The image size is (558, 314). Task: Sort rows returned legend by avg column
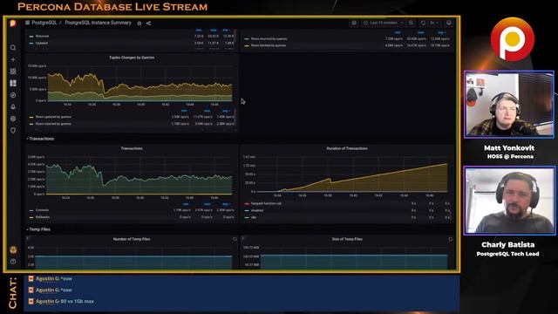click(441, 32)
